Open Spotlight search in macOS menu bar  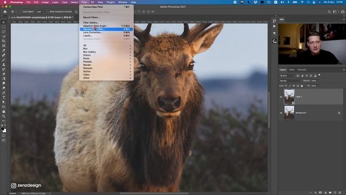[x=308, y=2]
